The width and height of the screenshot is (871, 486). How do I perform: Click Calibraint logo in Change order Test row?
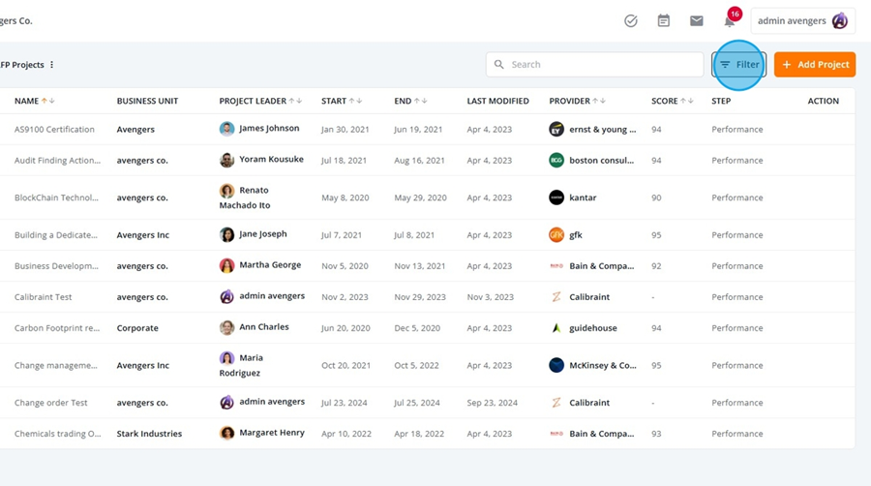(556, 403)
